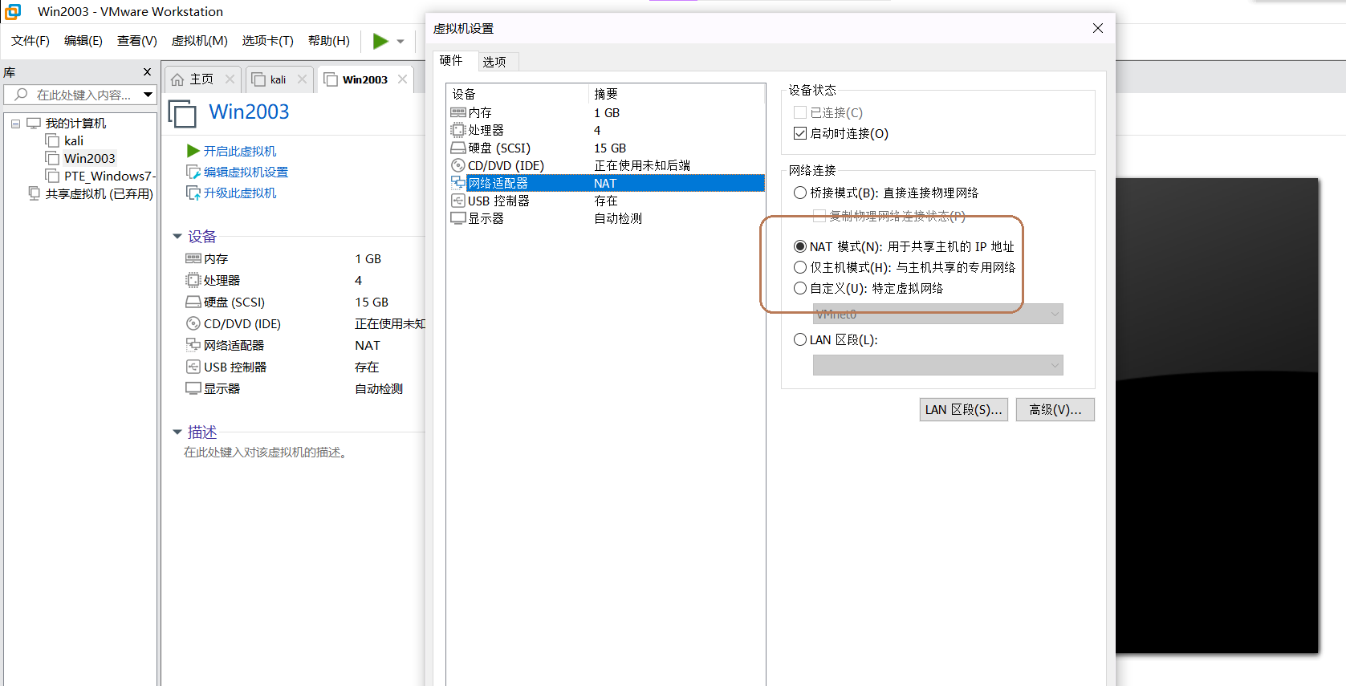Click the 编辑虚拟机设置 link

click(246, 172)
